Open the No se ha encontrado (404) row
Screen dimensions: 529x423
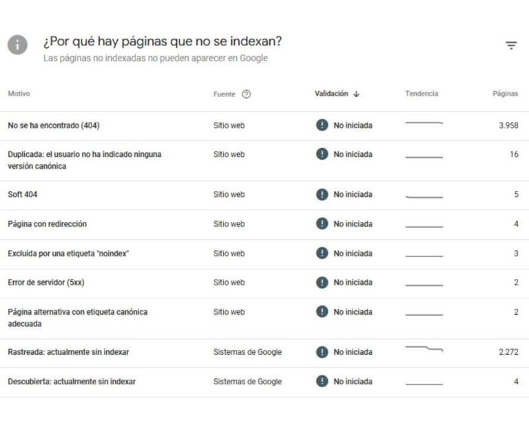[x=54, y=125]
